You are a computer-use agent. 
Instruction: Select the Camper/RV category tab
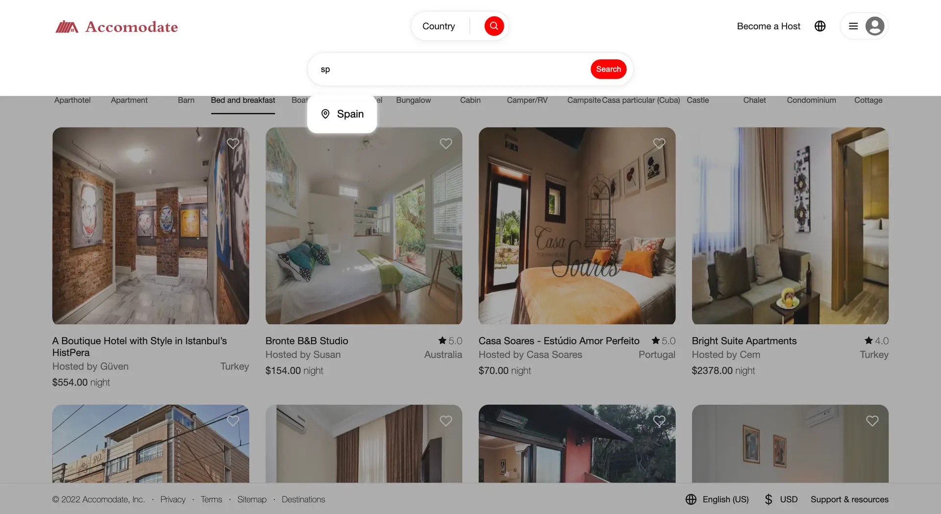pos(527,100)
